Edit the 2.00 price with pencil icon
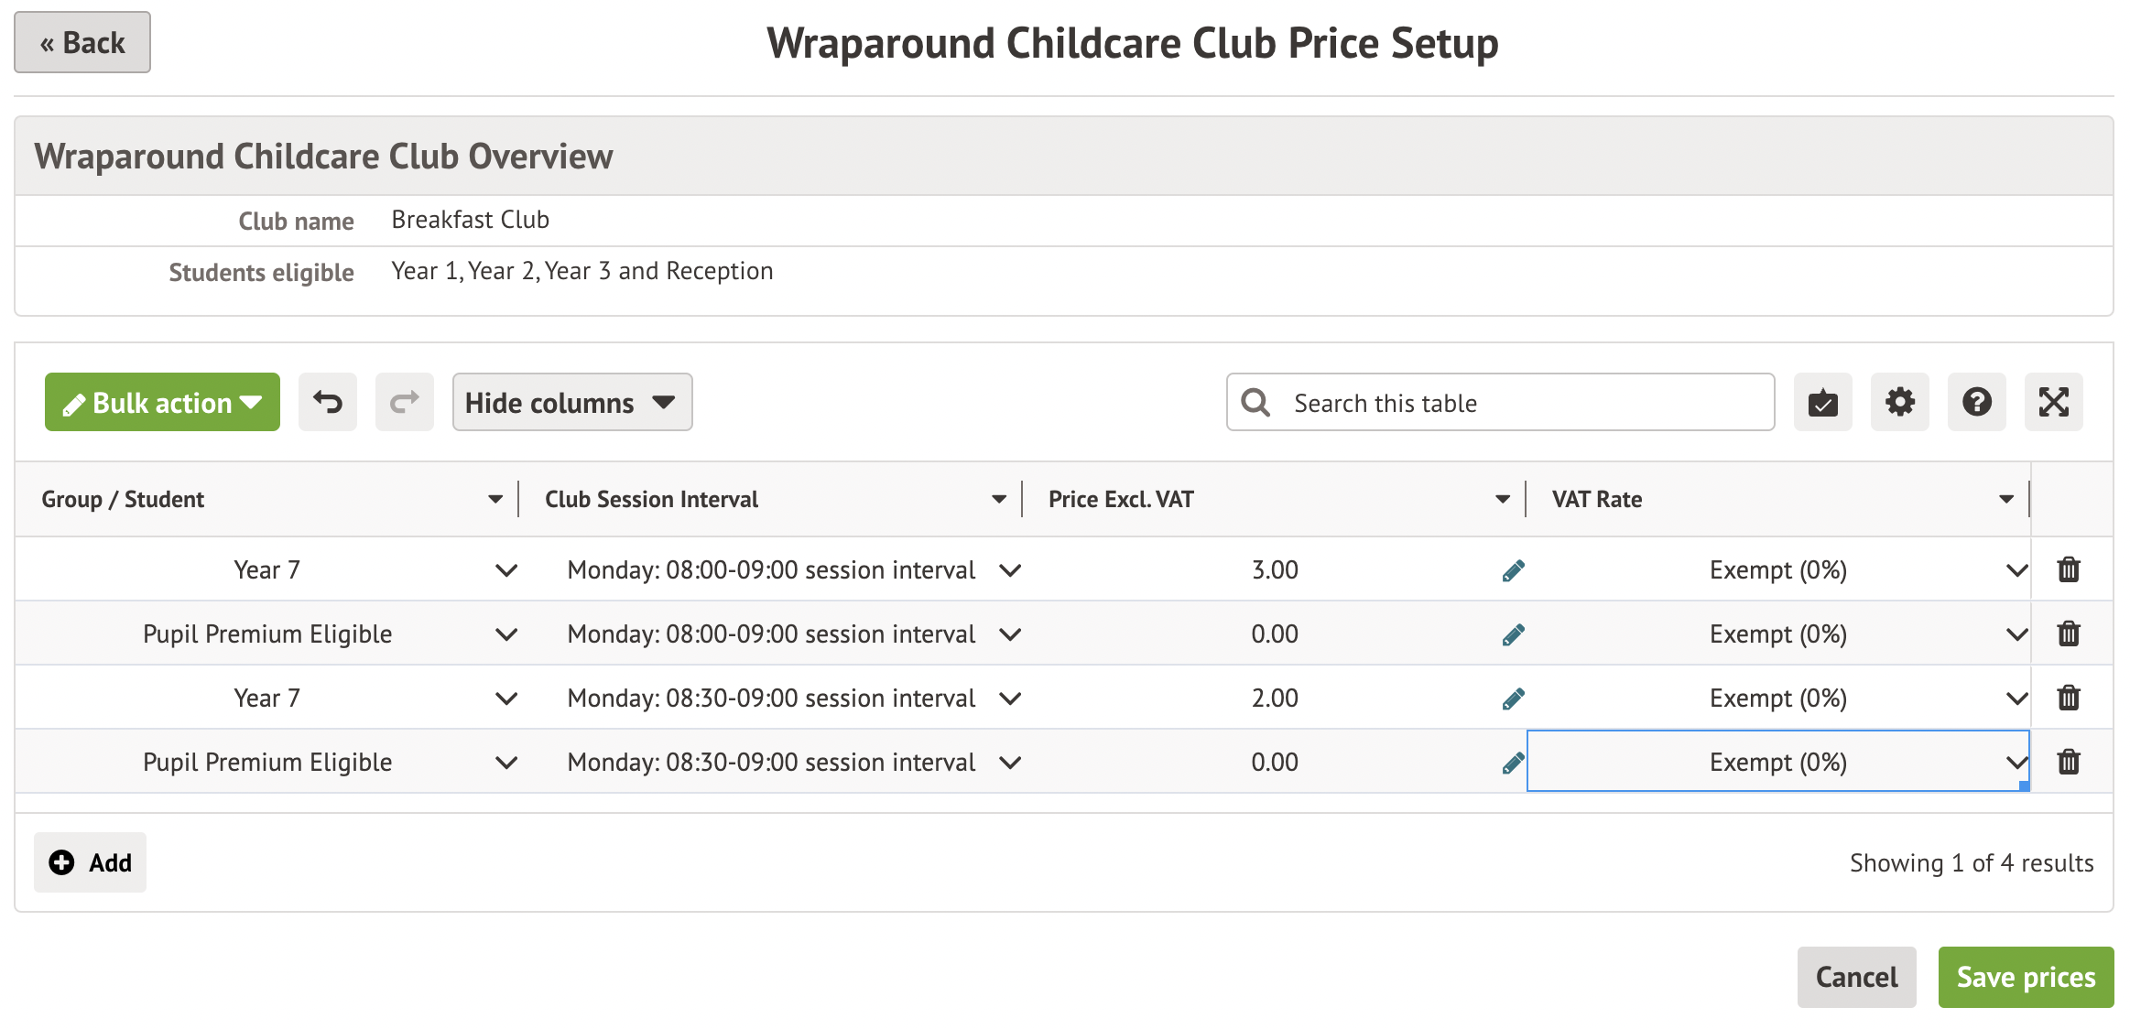The image size is (2130, 1029). click(x=1513, y=699)
